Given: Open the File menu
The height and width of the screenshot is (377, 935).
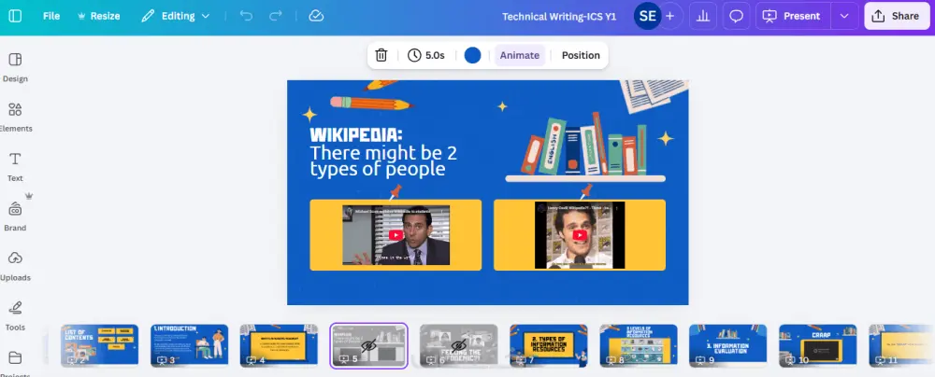Looking at the screenshot, I should pyautogui.click(x=51, y=16).
